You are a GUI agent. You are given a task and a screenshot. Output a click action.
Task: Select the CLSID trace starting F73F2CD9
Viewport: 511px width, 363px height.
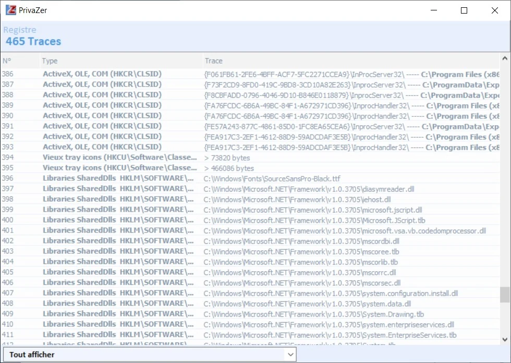pyautogui.click(x=250, y=84)
